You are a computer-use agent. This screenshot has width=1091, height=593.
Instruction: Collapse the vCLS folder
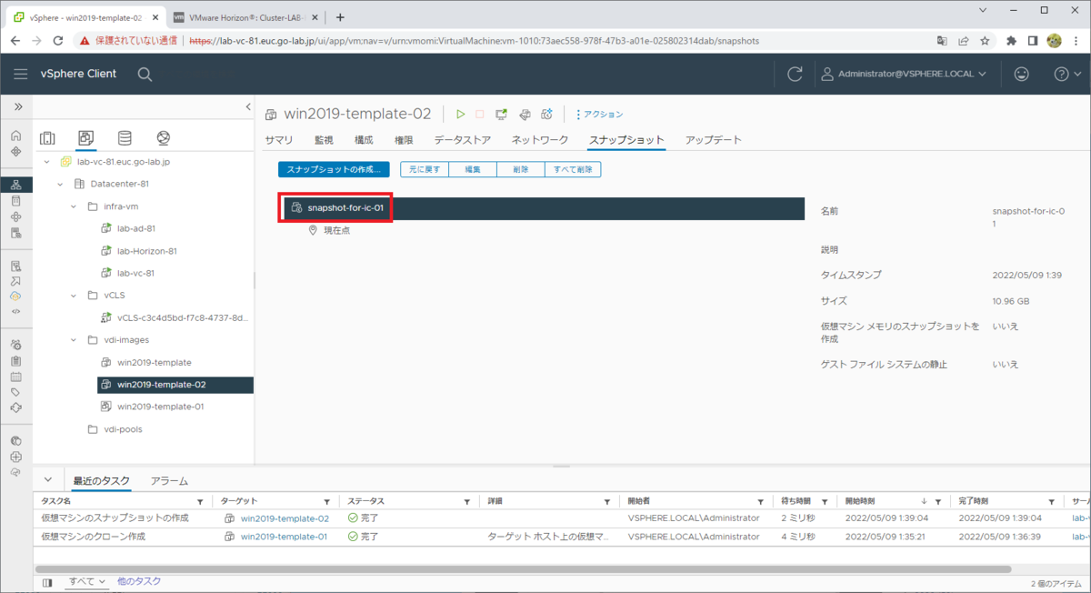[75, 296]
